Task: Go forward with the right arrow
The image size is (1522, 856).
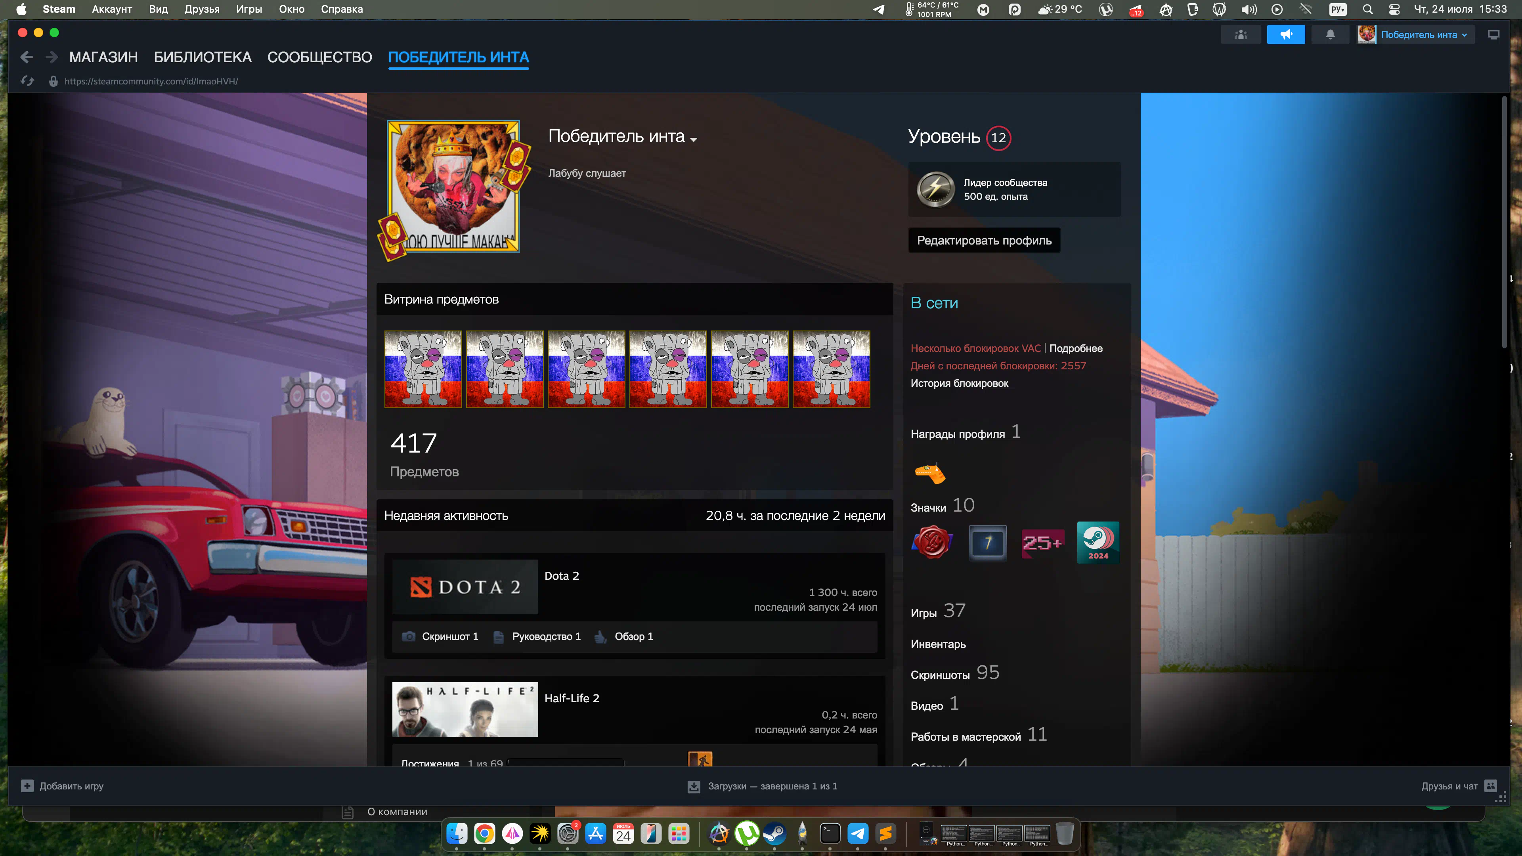Action: 52,57
